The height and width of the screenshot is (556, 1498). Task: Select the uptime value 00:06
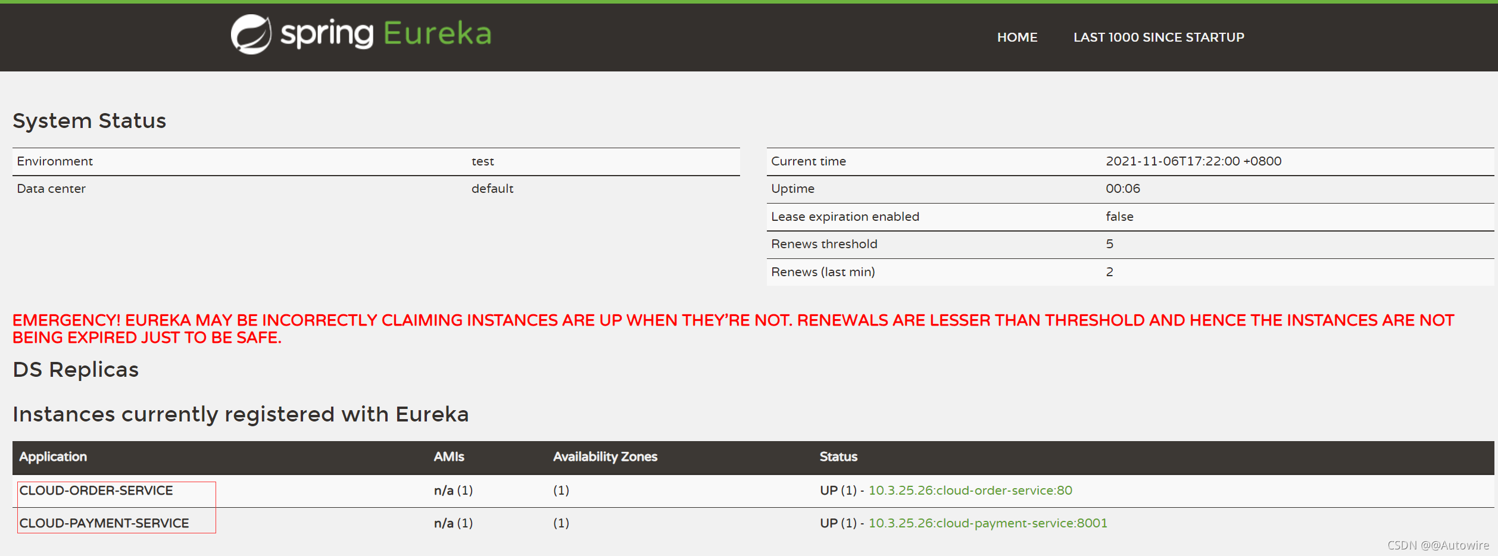(1123, 189)
